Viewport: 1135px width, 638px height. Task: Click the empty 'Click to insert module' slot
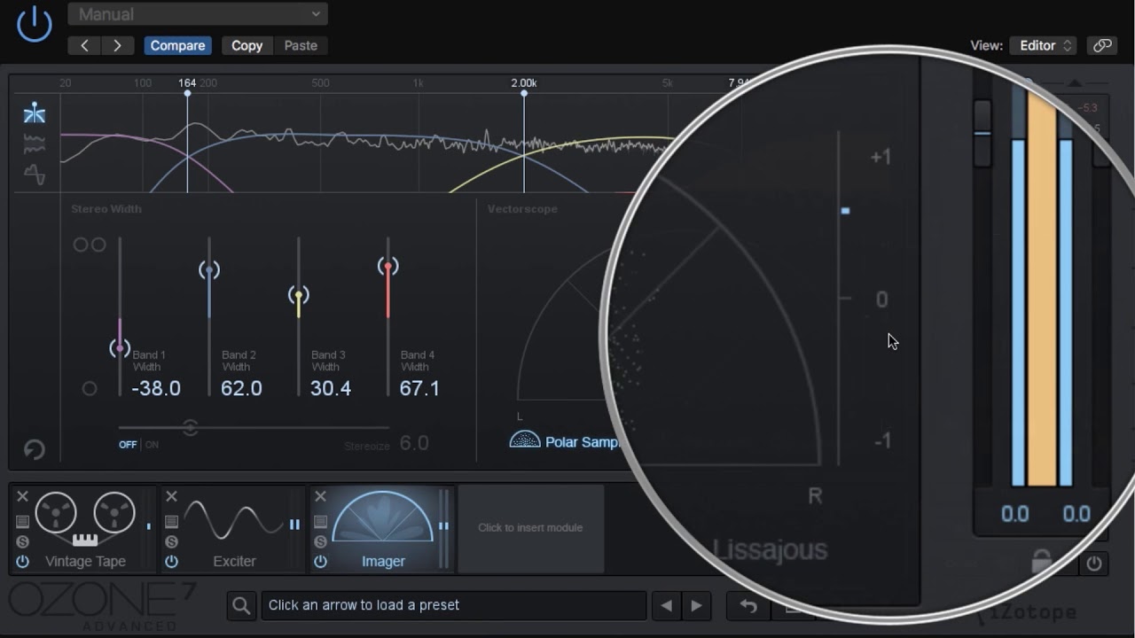click(530, 528)
